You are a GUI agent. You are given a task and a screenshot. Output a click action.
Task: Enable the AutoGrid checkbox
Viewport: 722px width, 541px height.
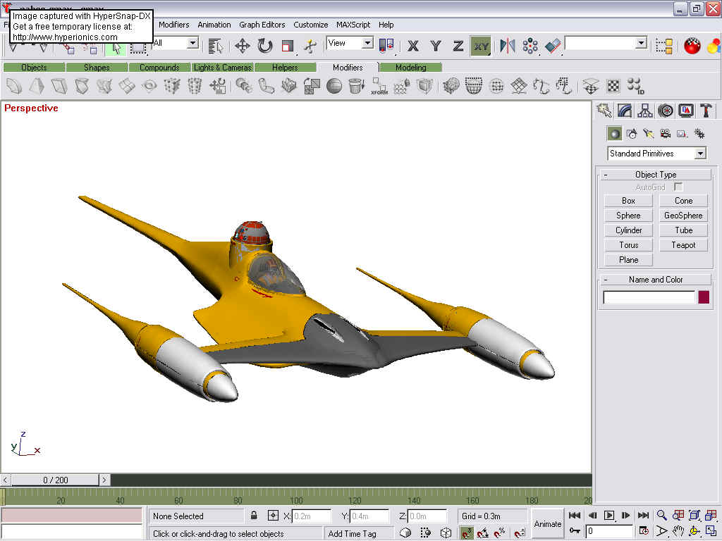tap(678, 187)
